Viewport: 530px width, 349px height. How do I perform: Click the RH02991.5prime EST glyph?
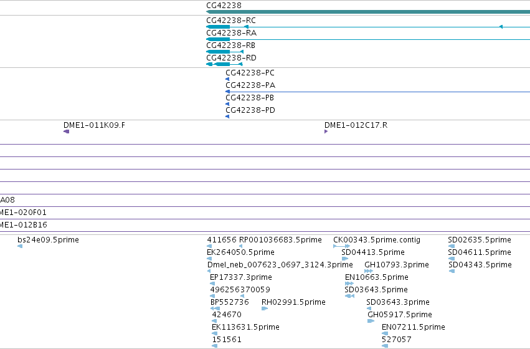265,308
